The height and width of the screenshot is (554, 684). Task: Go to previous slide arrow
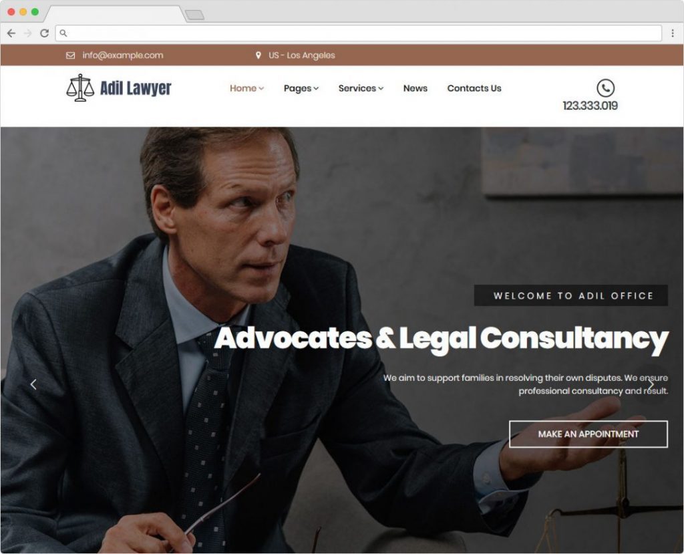(33, 384)
